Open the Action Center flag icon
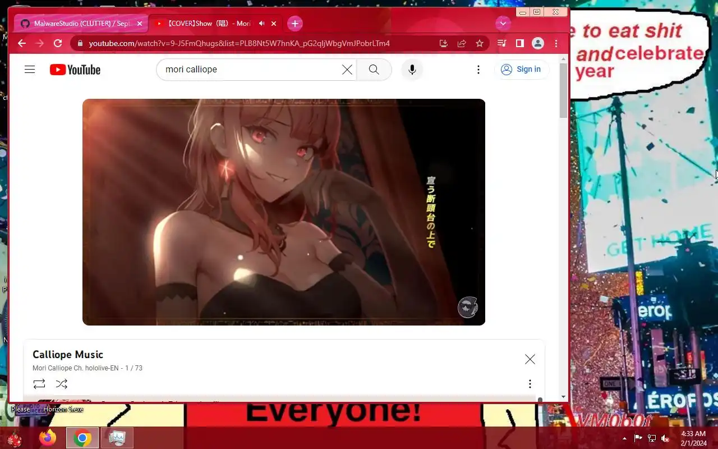Image resolution: width=718 pixels, height=449 pixels. 638,438
